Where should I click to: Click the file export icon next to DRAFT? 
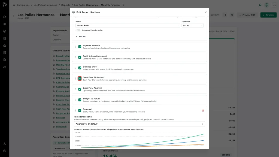[225, 15]
